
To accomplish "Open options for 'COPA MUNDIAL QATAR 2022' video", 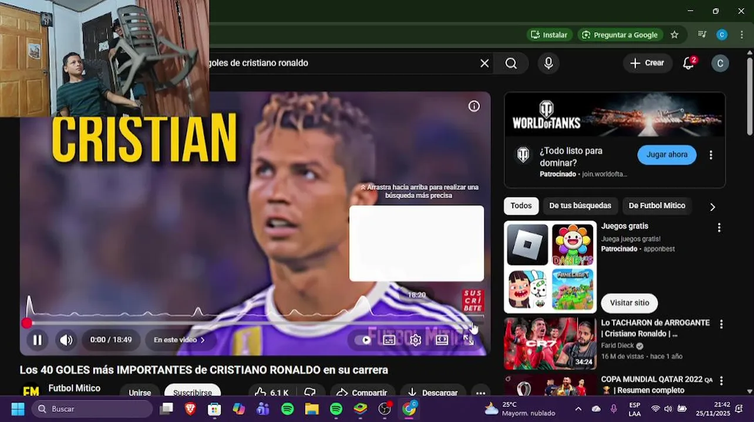I will point(721,381).
